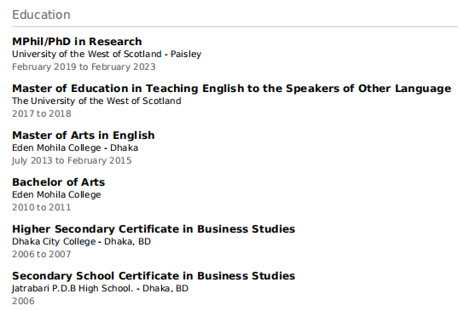
Task: Select Secondary School Certificate in Business Studies
Action: pyautogui.click(x=154, y=276)
